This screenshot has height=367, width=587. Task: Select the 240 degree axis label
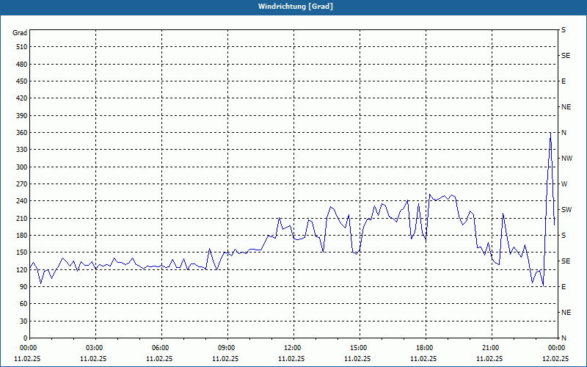point(22,201)
